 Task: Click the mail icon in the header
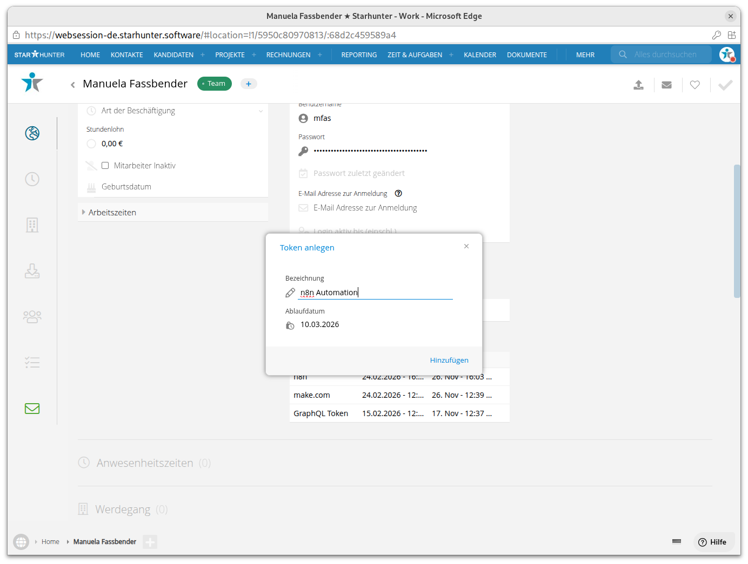(667, 85)
